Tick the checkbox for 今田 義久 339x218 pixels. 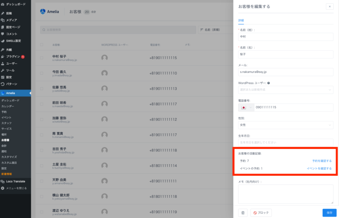click(42, 73)
